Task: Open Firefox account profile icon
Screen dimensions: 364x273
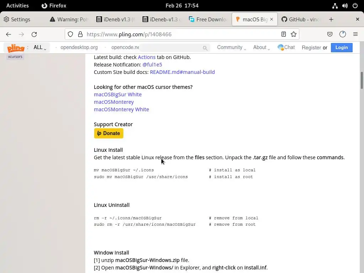Action: (343, 34)
